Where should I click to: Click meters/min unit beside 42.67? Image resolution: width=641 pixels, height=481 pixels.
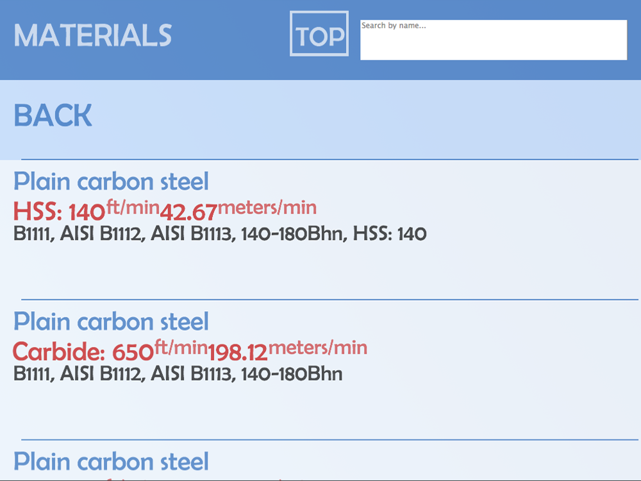267,207
